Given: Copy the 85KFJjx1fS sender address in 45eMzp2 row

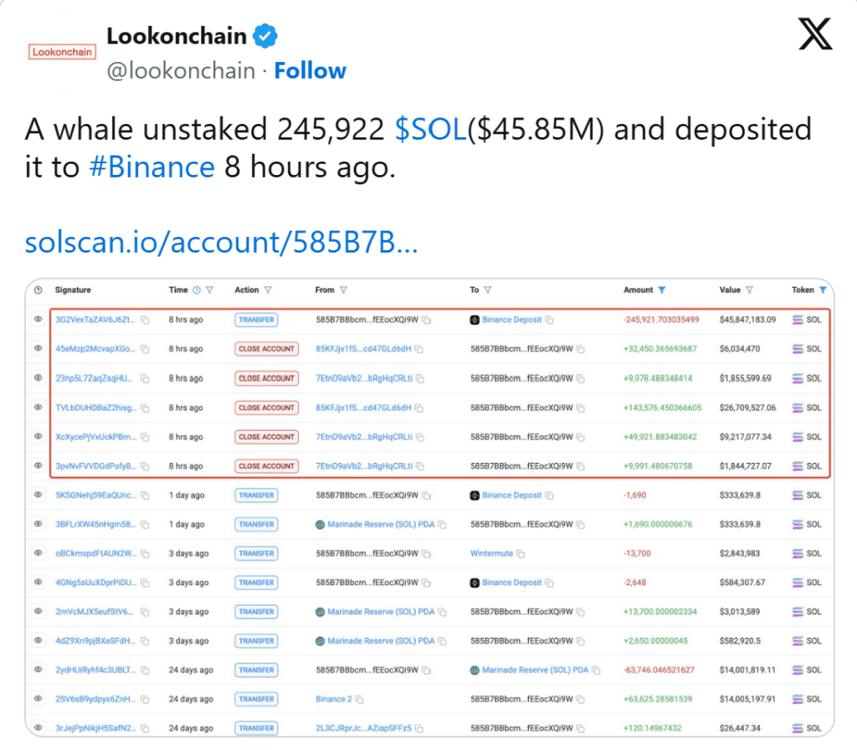Looking at the screenshot, I should [x=419, y=349].
